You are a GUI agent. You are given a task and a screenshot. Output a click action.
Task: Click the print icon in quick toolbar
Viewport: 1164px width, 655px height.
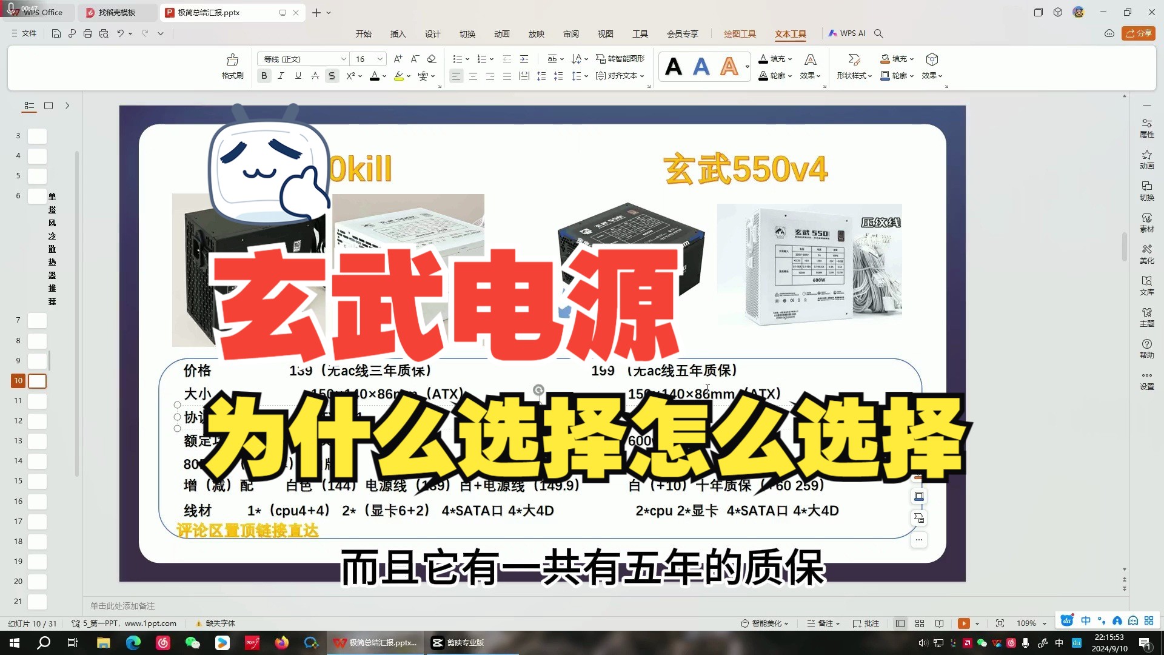click(88, 33)
